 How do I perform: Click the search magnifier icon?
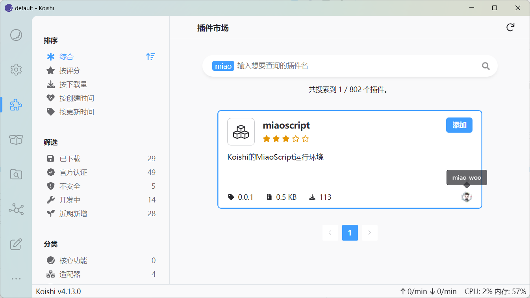tap(486, 66)
